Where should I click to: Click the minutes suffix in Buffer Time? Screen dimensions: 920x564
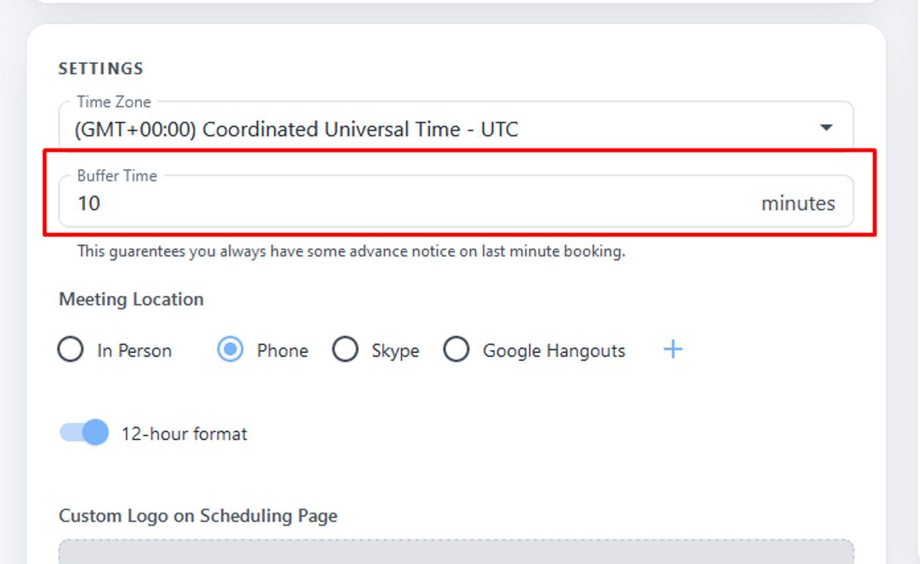coord(798,203)
